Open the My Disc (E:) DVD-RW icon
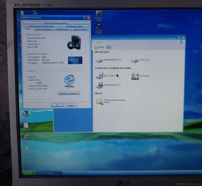The height and width of the screenshot is (186, 202). coord(140,76)
